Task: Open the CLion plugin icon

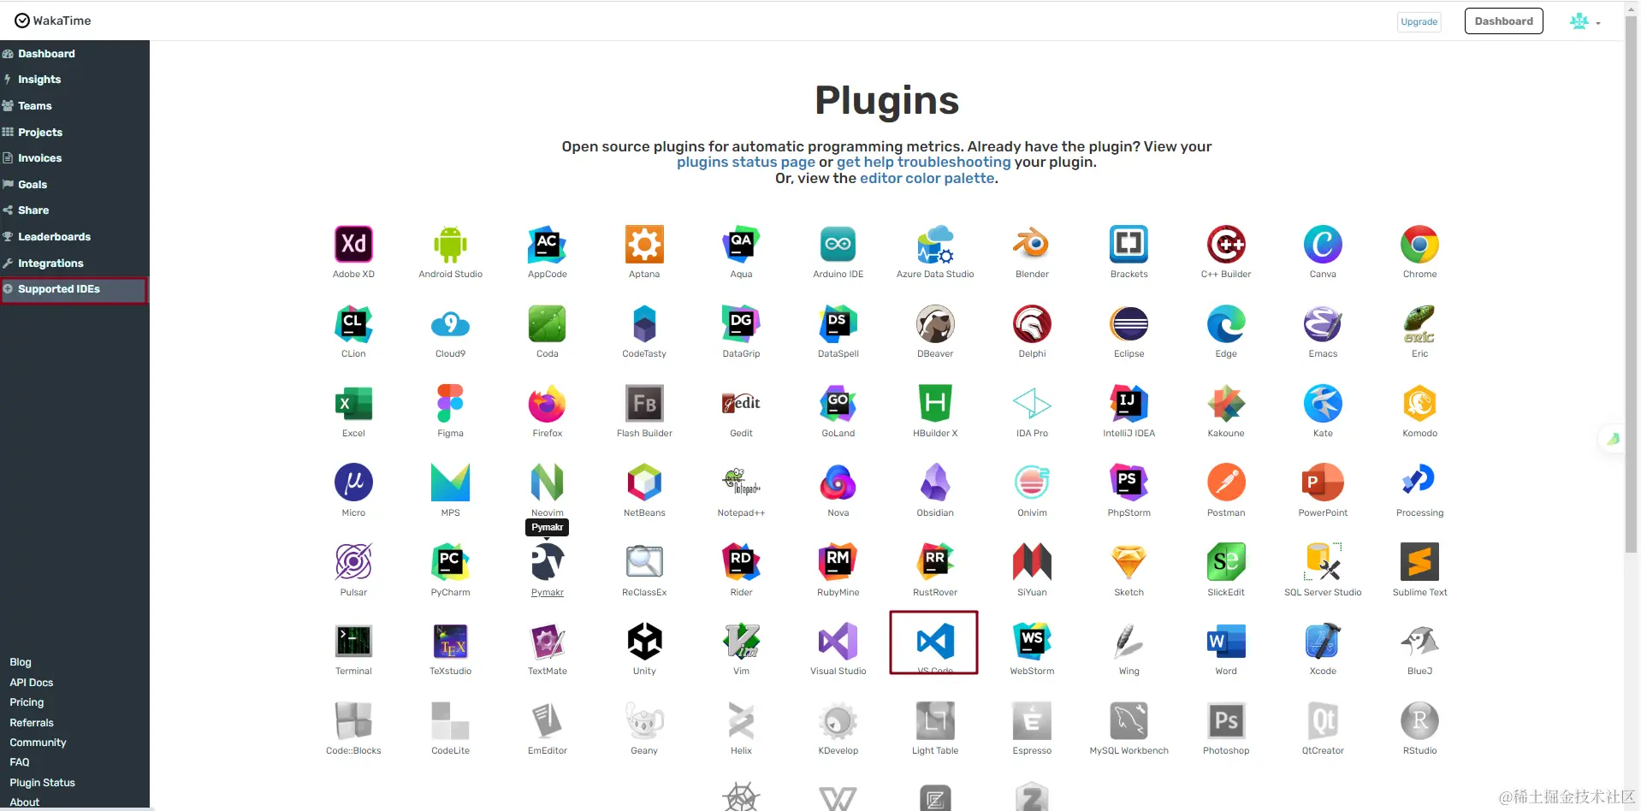Action: [x=353, y=324]
